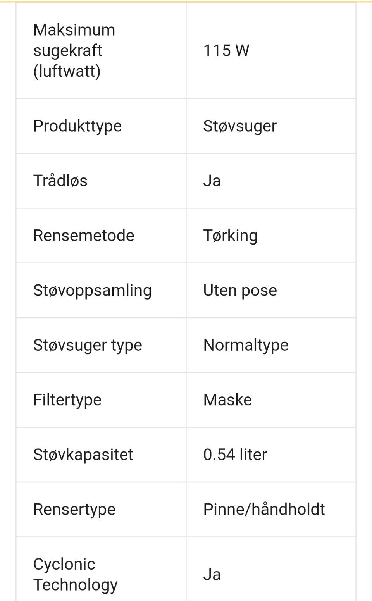Click the "Maksimum sugekraft (luftwatt)" label
Screen dimensions: 372x601
point(74,50)
